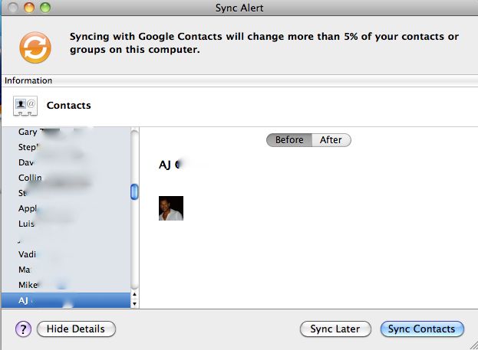Image resolution: width=478 pixels, height=350 pixels.
Task: Click the green zoom window button
Action: tap(45, 7)
